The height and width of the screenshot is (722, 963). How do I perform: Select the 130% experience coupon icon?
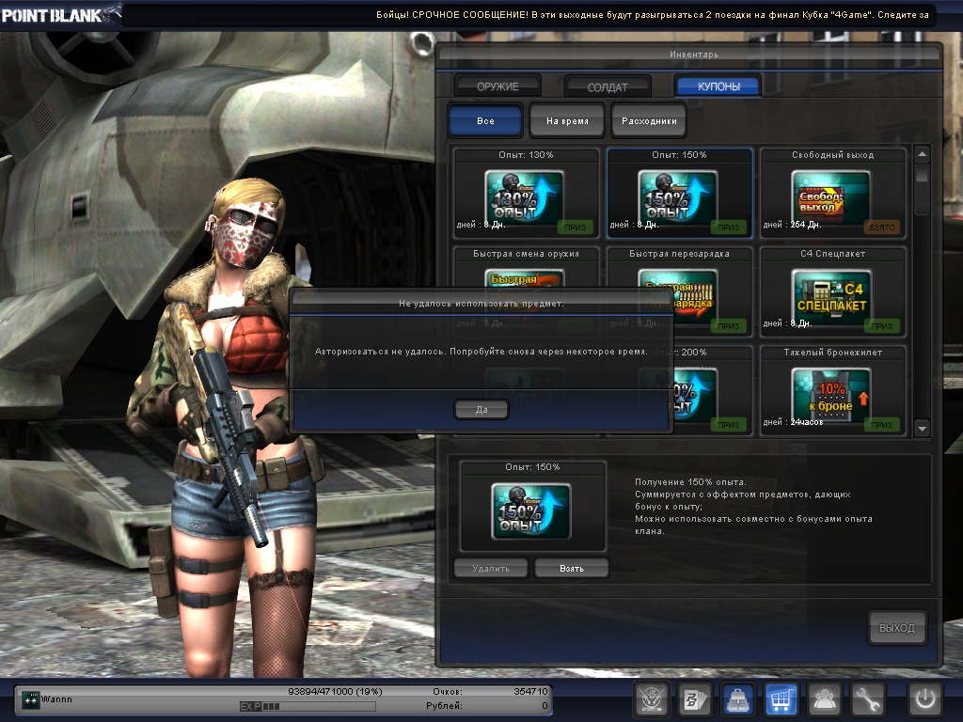[525, 196]
